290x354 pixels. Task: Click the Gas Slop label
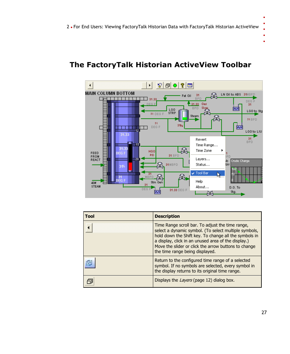coord(205,106)
